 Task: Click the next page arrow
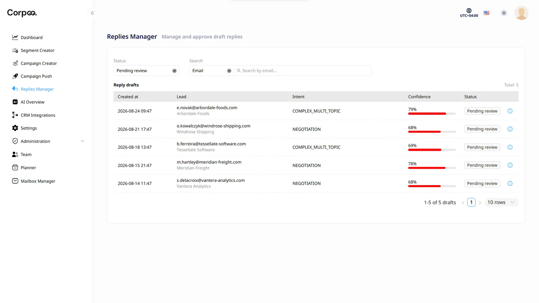point(480,203)
